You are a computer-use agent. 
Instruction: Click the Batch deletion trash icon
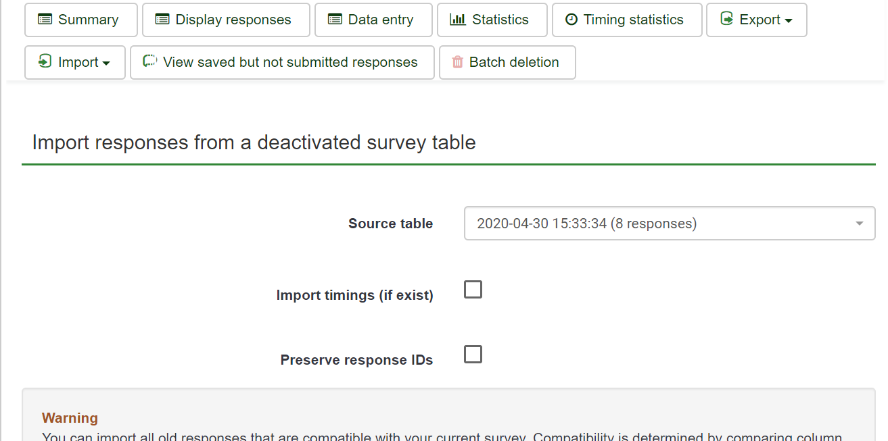coord(458,62)
